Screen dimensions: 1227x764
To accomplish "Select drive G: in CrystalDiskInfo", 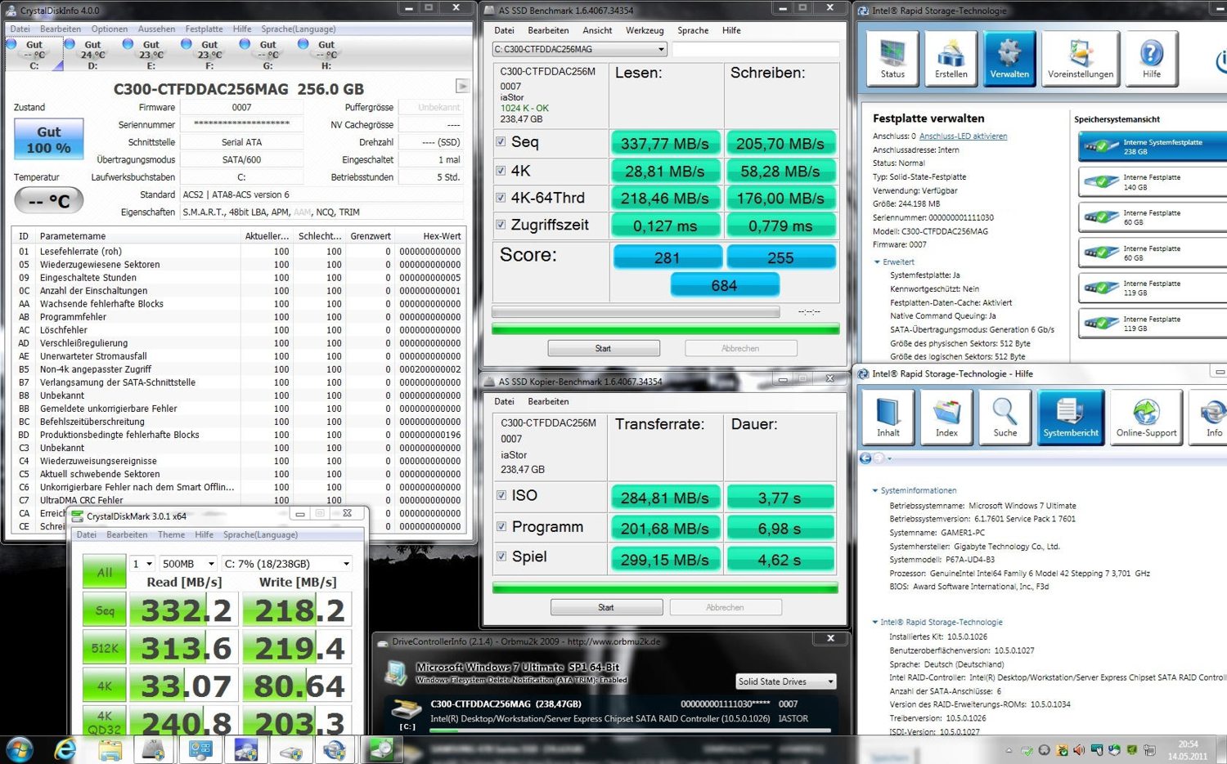I will point(268,55).
